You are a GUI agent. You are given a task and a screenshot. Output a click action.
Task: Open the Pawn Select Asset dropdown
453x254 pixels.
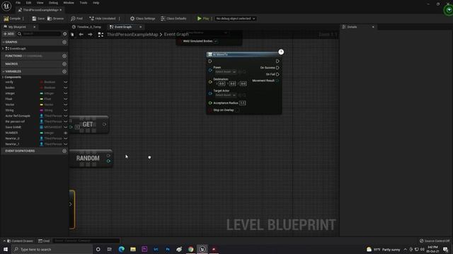[225, 72]
